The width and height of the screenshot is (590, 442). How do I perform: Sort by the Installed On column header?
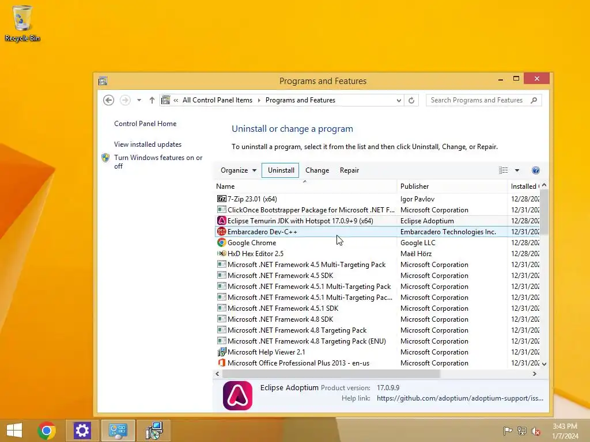524,186
